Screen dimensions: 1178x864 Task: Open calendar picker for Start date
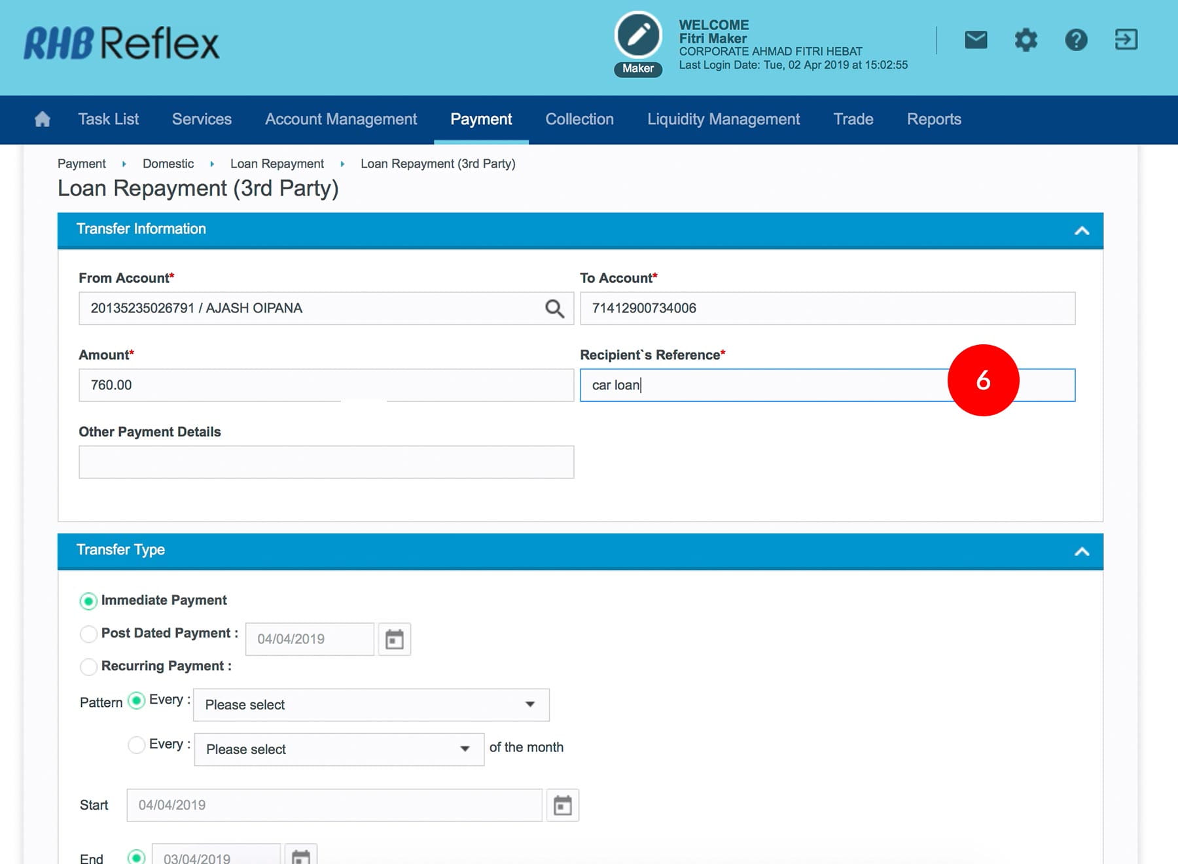pyautogui.click(x=562, y=805)
